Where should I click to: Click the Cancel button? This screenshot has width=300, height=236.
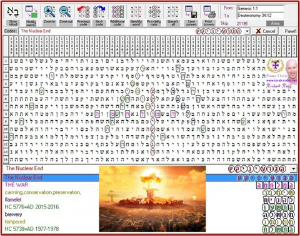tap(266, 31)
